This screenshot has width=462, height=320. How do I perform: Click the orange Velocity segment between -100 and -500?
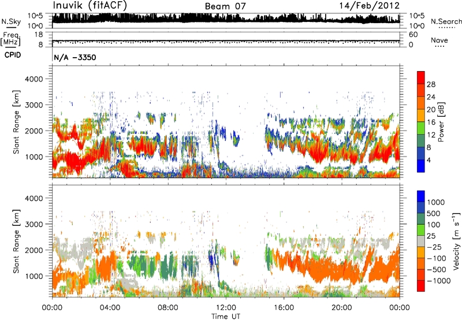point(421,263)
